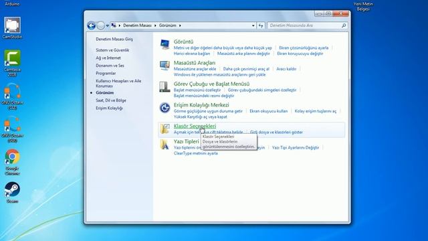
Task: Click Daha çok çevrimiçi araç al link
Action: coord(246,69)
